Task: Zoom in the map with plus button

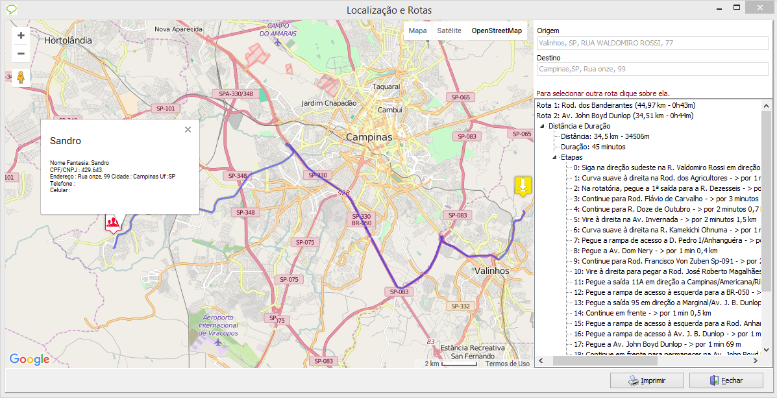Action: click(21, 36)
